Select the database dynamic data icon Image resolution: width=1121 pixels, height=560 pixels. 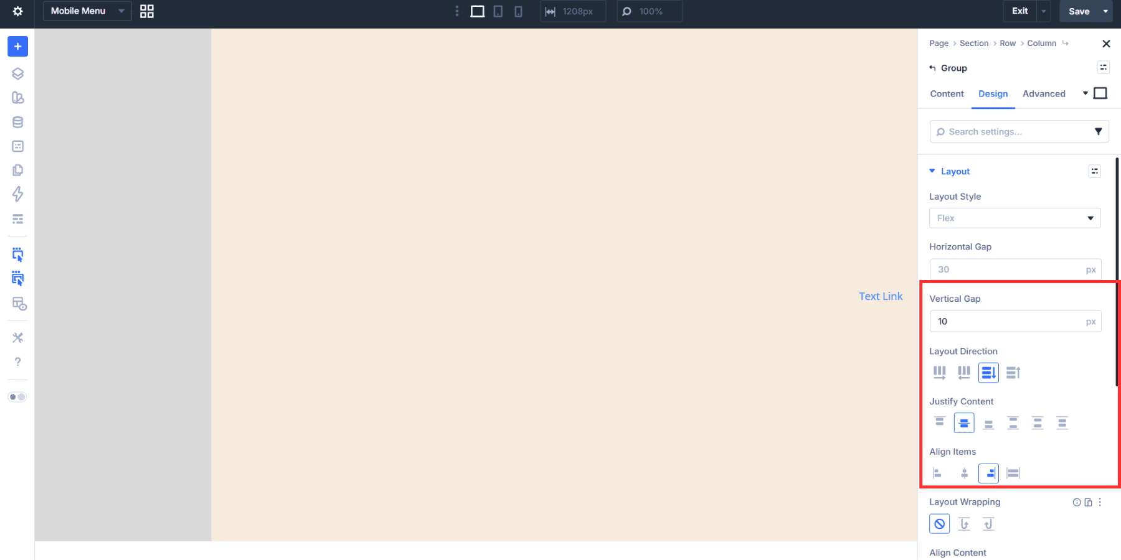(17, 122)
